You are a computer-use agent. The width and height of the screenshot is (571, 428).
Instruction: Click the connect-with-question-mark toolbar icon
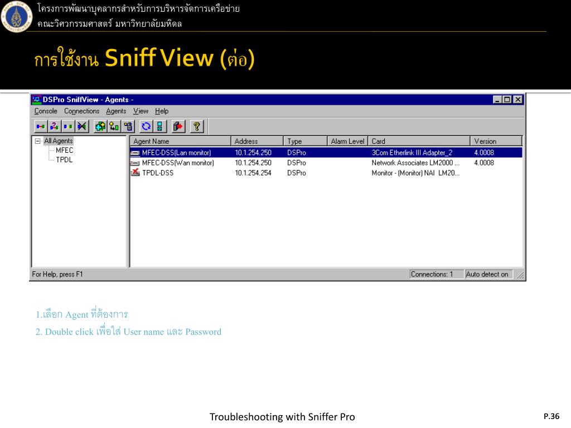point(54,127)
